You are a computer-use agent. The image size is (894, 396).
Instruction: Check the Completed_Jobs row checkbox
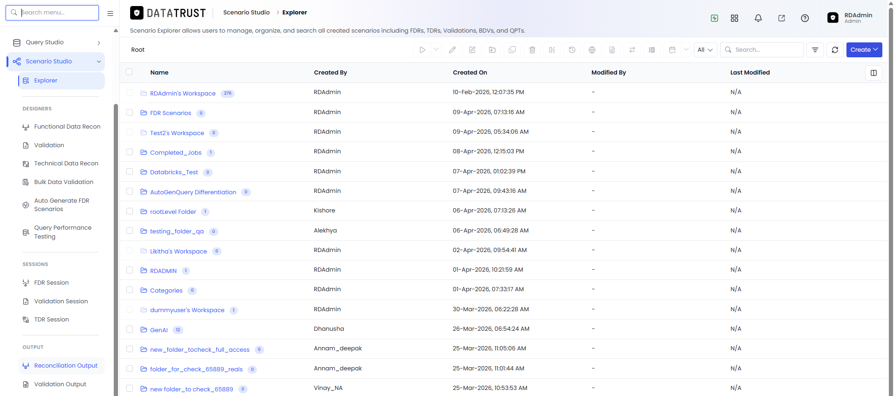point(130,152)
